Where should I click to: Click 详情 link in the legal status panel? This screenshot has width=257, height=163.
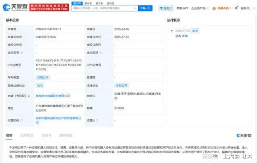click(185, 36)
